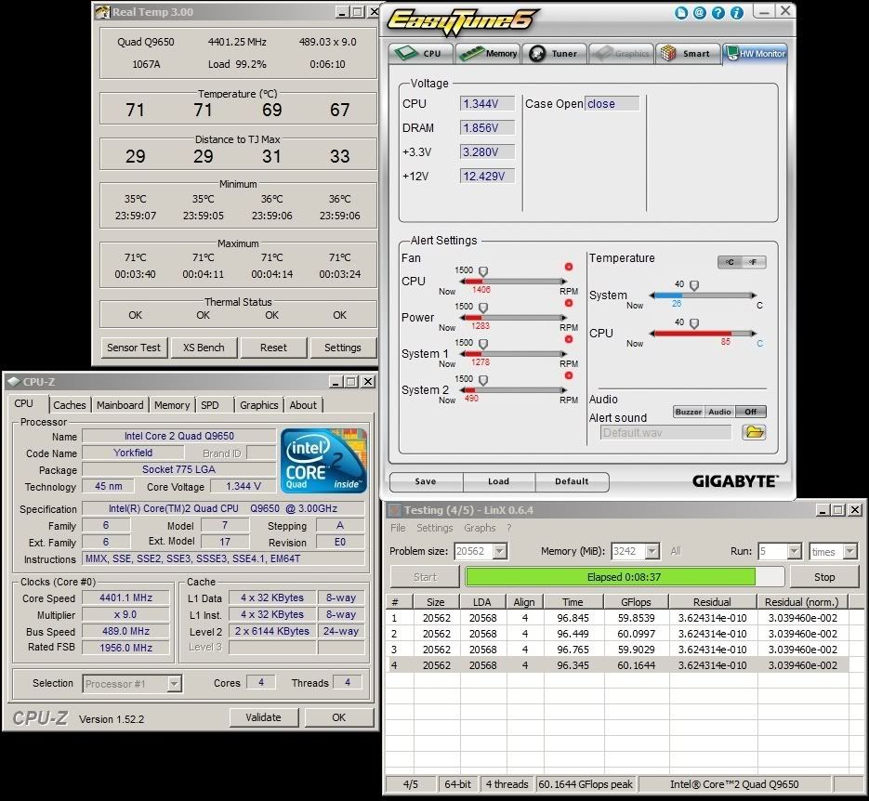Viewport: 869px width, 801px height.
Task: Open the Processor #1 selection dropdown in CPU-Z
Action: point(174,684)
